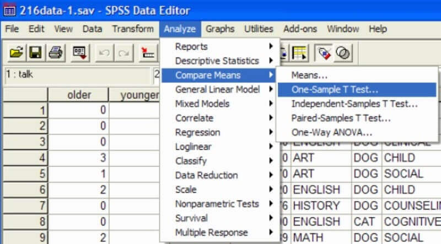Image resolution: width=441 pixels, height=244 pixels.
Task: Click older value 2 in row 6
Action: (78, 189)
